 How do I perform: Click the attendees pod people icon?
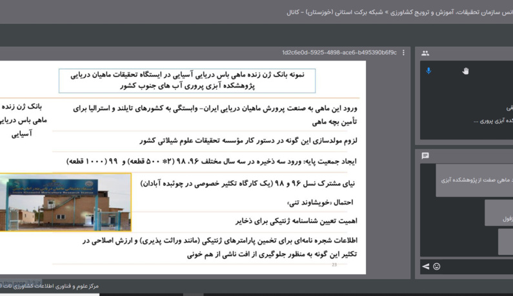425,53
